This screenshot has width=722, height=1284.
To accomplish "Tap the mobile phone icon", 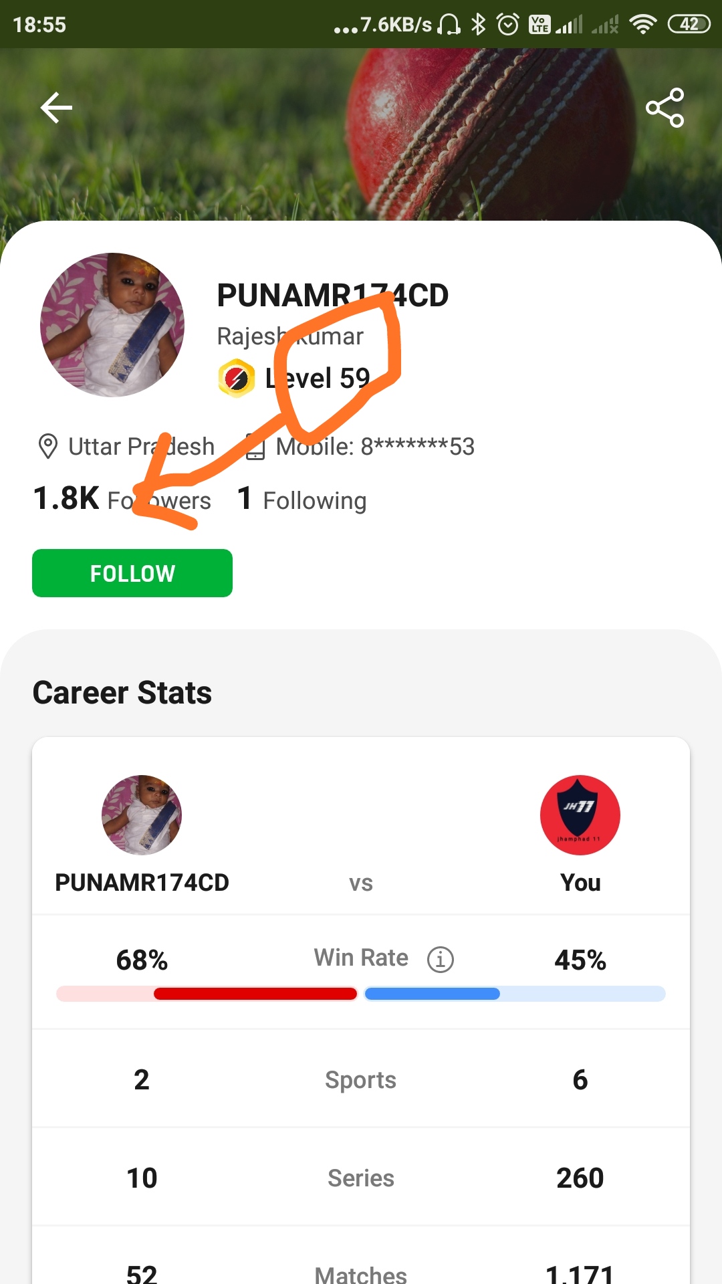I will point(255,447).
